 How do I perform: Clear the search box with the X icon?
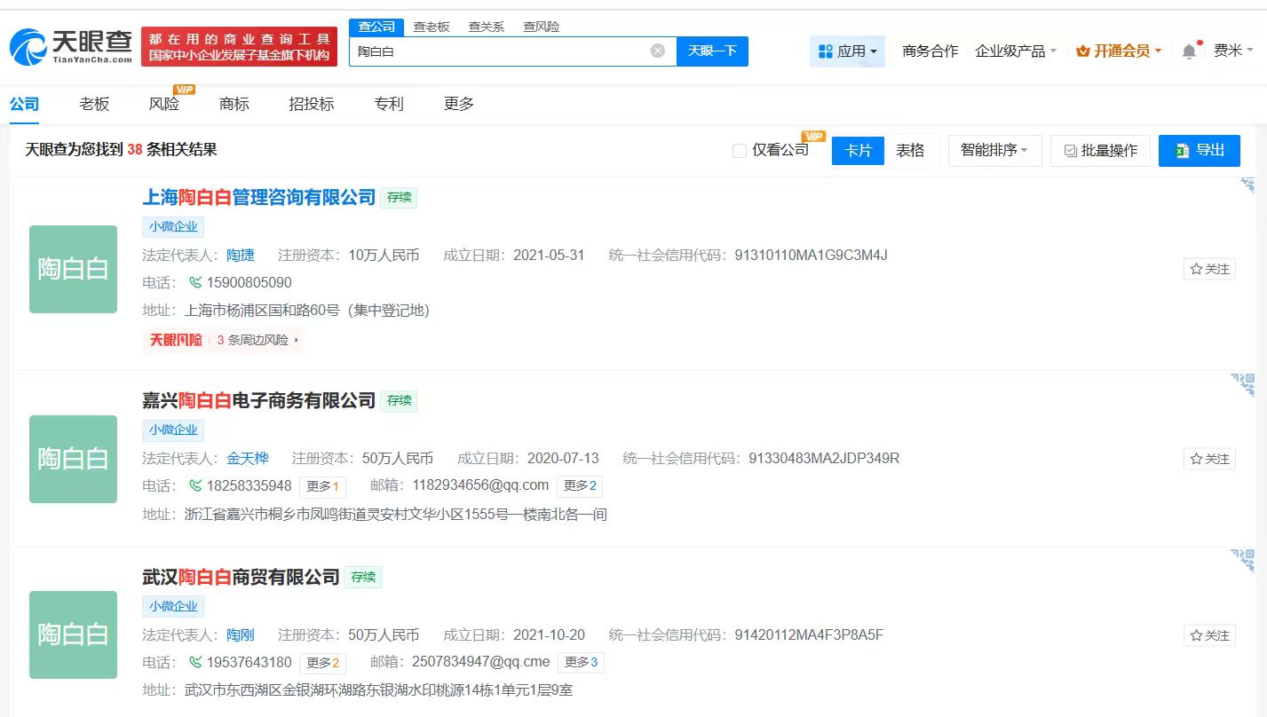click(658, 51)
